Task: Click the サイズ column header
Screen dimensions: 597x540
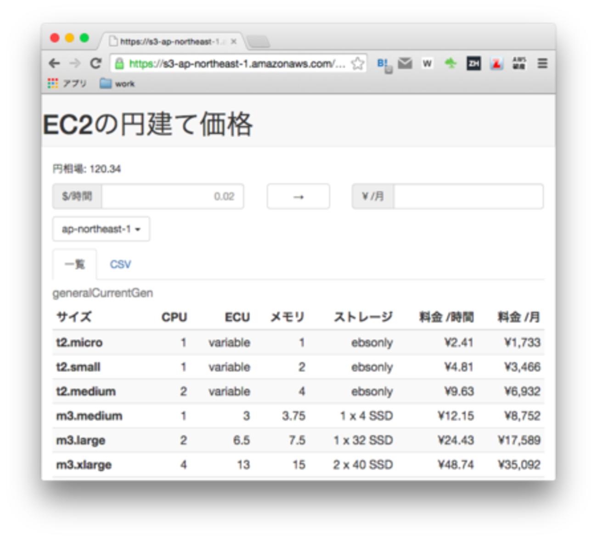Action: click(x=74, y=317)
